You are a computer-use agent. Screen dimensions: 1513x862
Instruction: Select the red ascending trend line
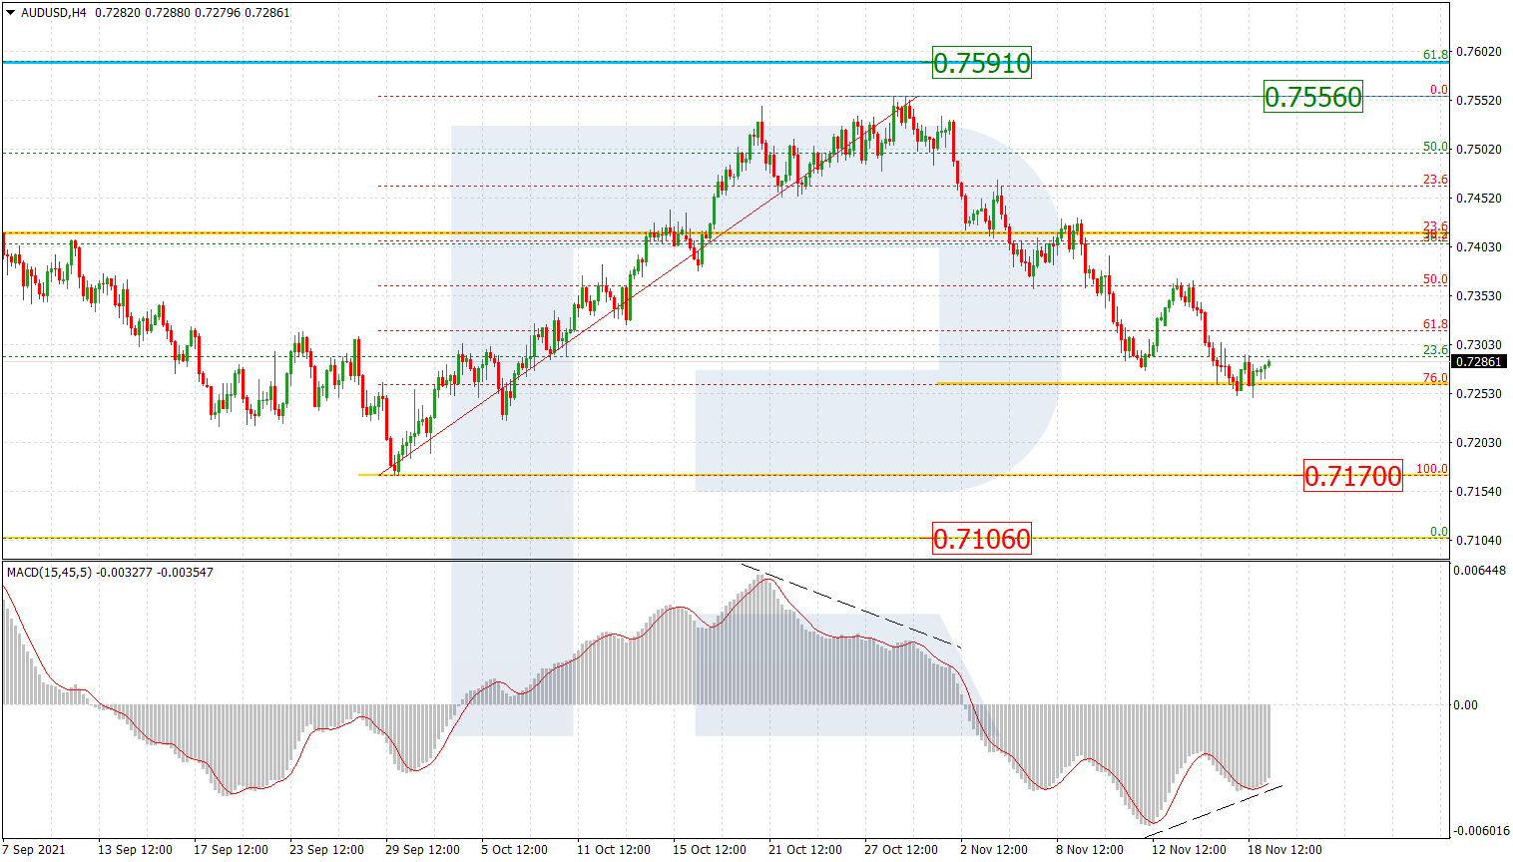coord(647,285)
